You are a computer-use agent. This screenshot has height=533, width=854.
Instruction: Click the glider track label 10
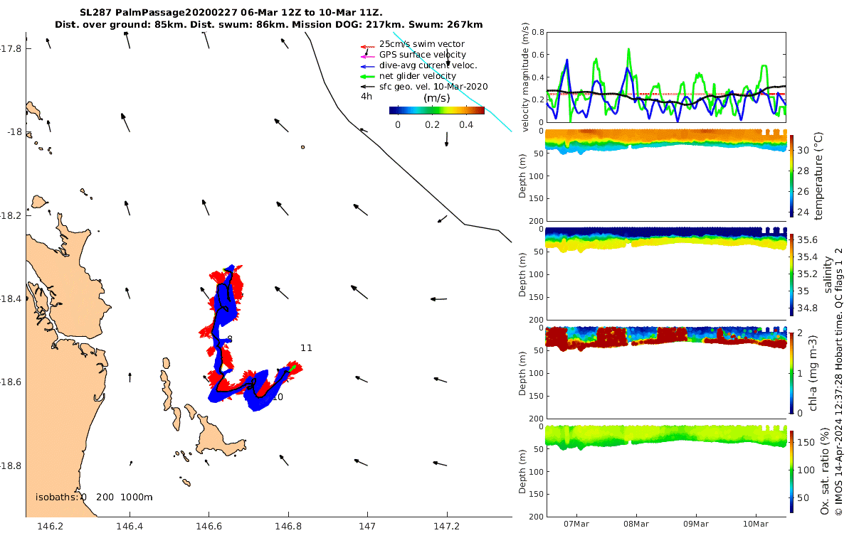pyautogui.click(x=278, y=397)
